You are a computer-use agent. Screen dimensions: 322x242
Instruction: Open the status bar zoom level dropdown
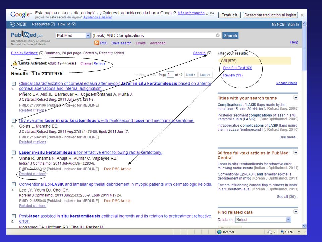tap(299, 232)
